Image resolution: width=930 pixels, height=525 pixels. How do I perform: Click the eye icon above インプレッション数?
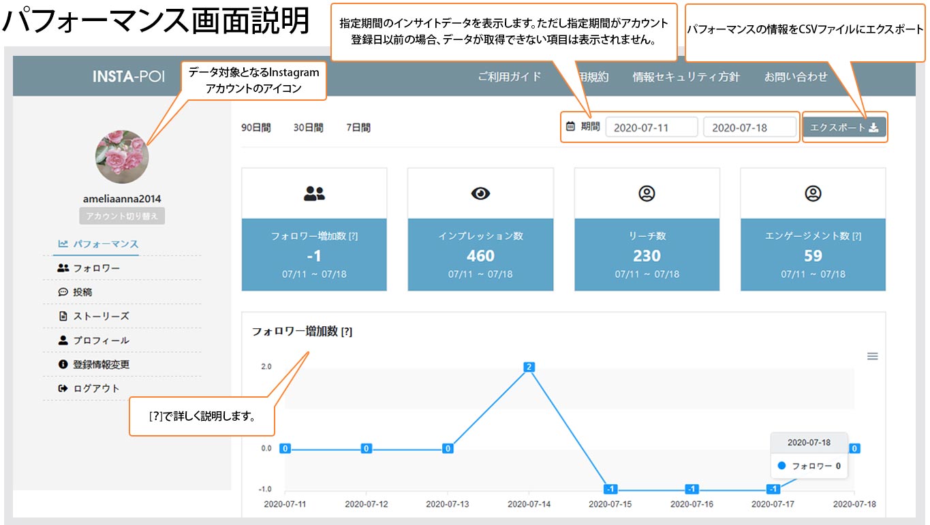[480, 194]
